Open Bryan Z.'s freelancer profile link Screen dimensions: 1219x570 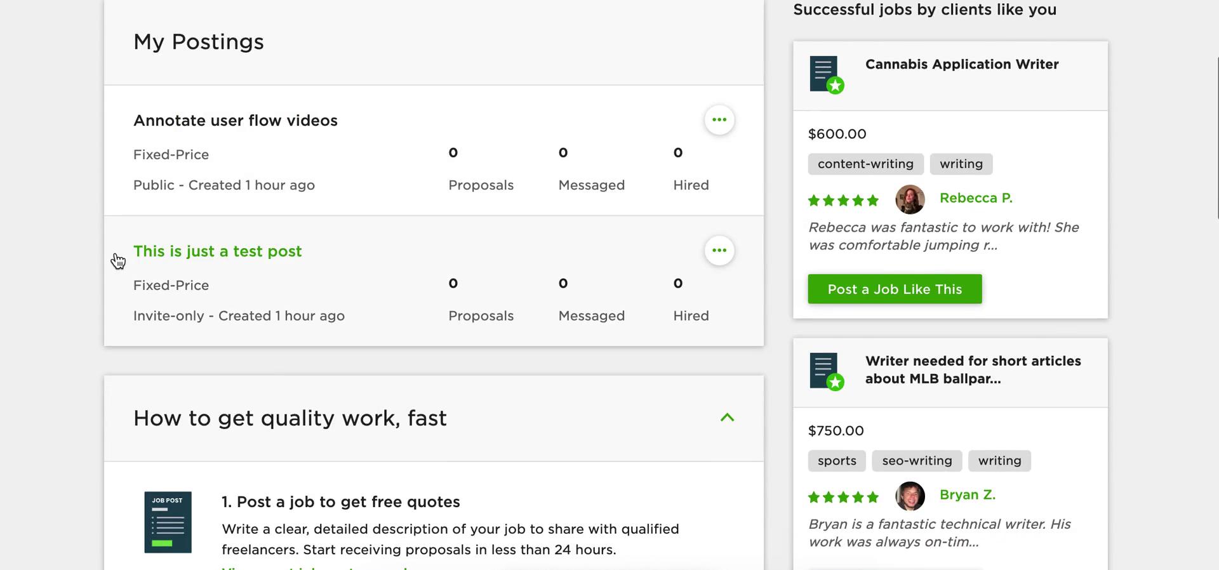968,494
